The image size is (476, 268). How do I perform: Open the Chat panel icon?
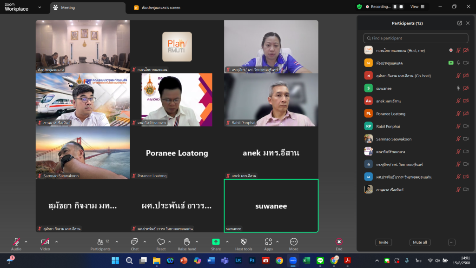pos(134,242)
